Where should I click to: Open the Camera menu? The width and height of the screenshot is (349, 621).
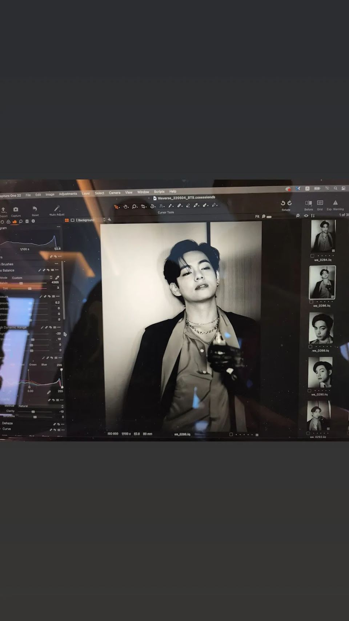coord(115,193)
